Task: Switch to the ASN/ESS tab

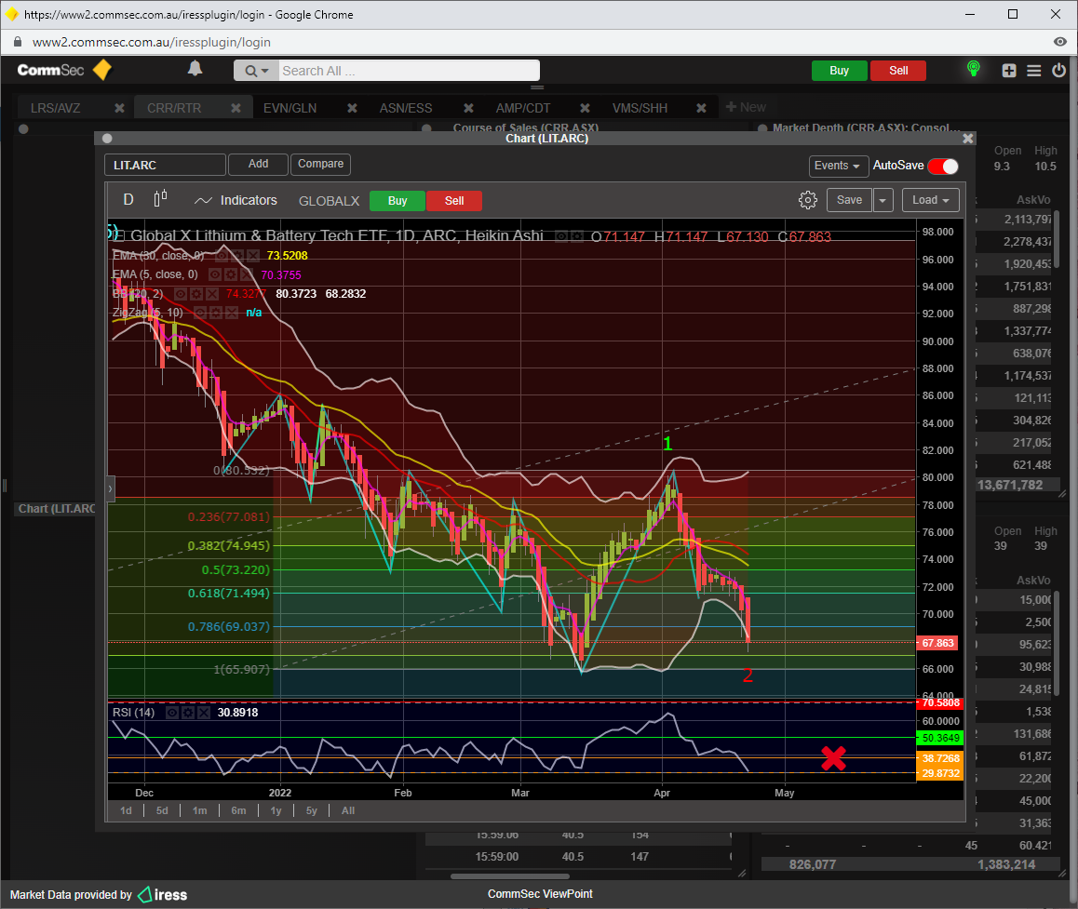Action: [x=406, y=108]
